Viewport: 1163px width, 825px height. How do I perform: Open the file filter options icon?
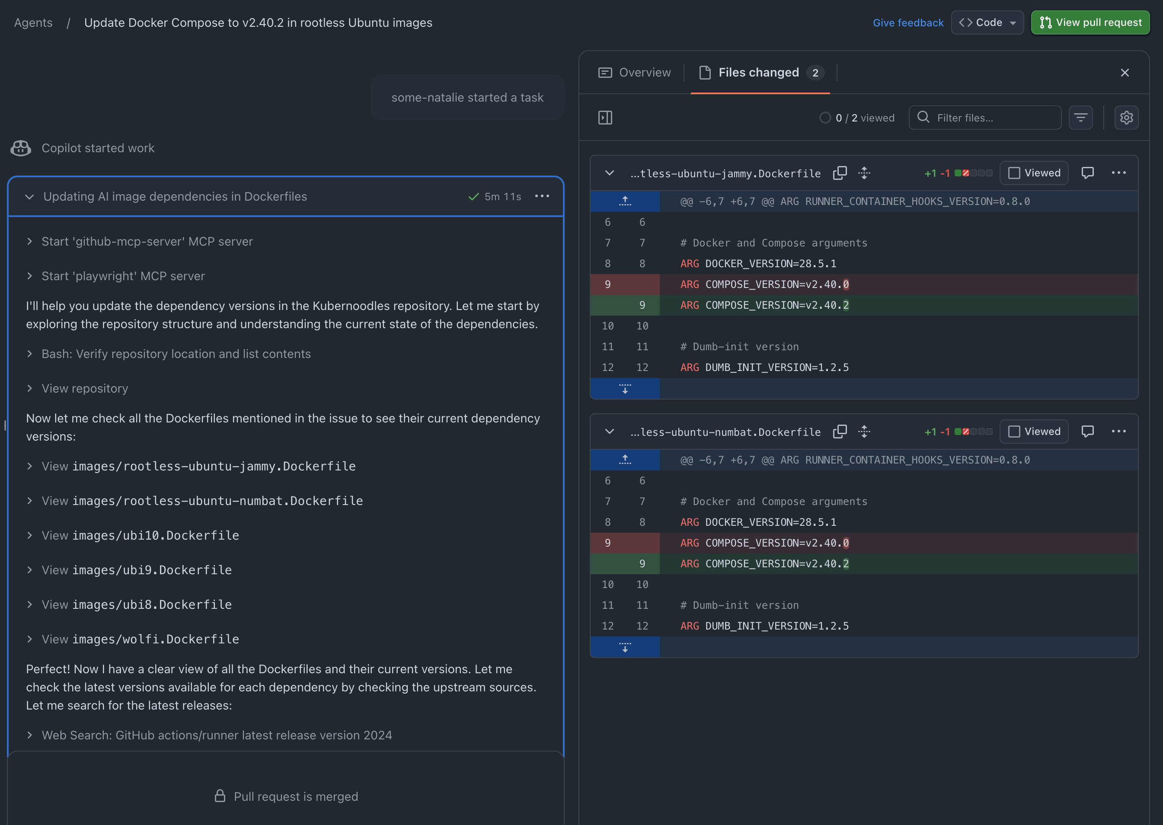point(1080,118)
